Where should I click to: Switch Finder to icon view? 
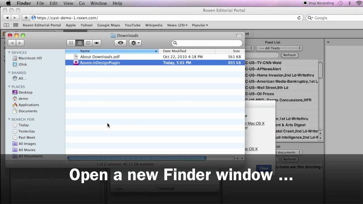tap(71, 43)
